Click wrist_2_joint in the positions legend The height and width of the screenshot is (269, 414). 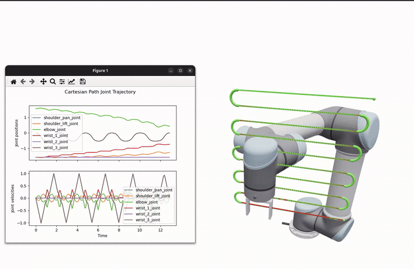[56, 142]
